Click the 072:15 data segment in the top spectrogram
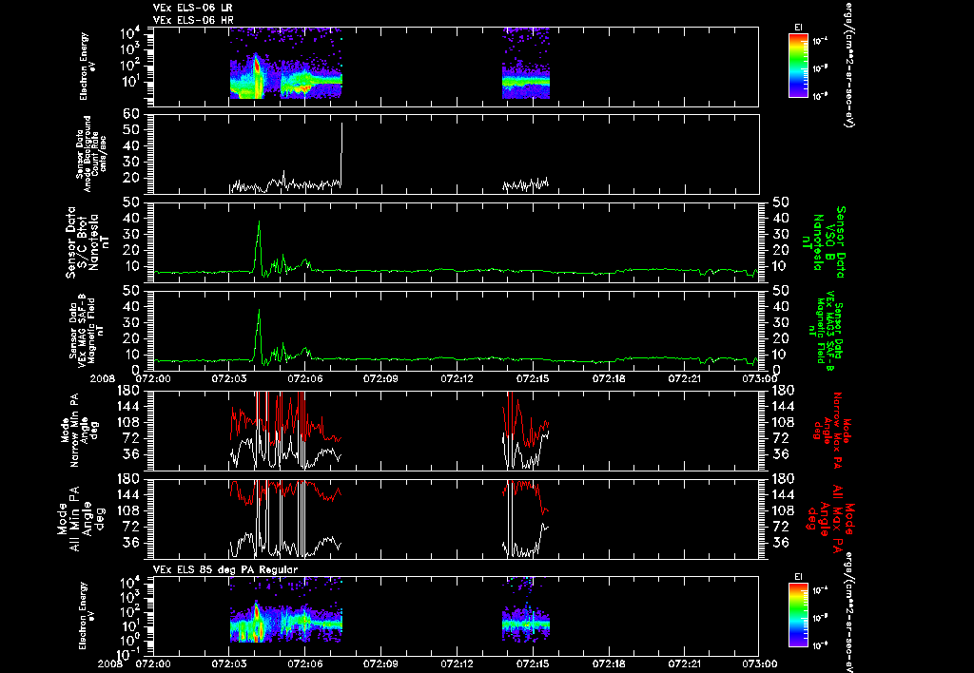Screen dimensions: 974x673 click(x=525, y=64)
